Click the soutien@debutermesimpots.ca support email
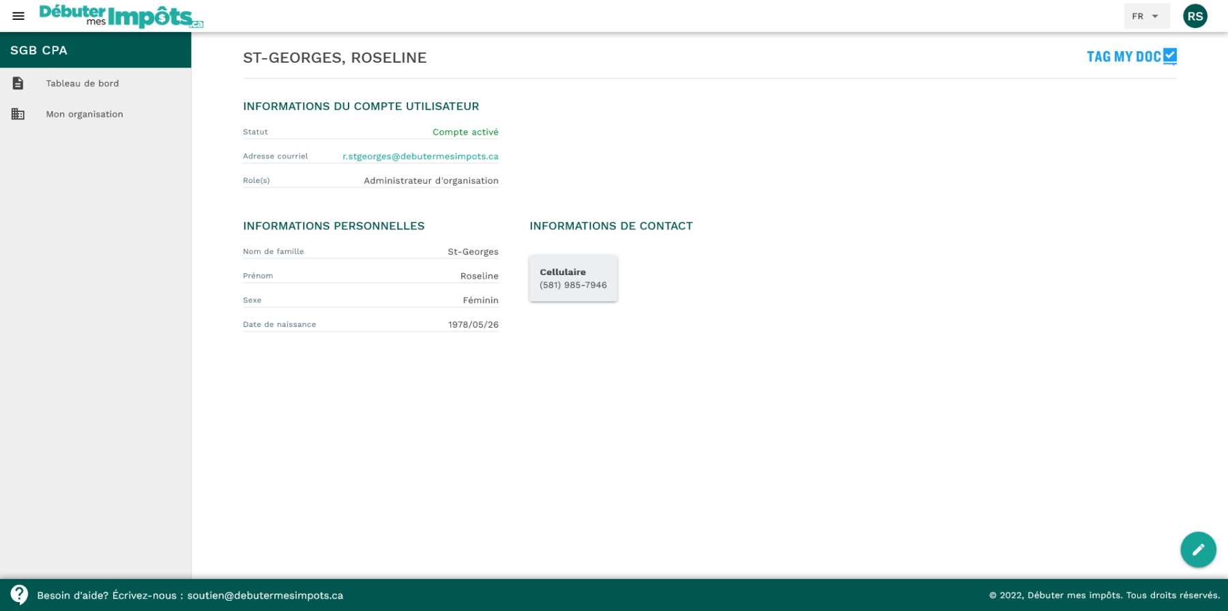 point(265,595)
